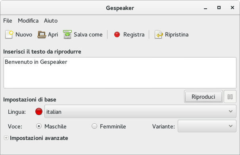Expand Impostazioni avanzate section
Image resolution: width=240 pixels, height=155 pixels.
[6, 138]
